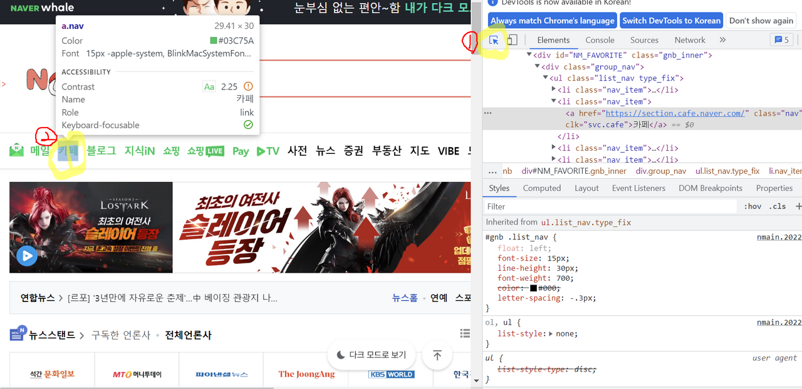Expand the list-style shorthand triangle
Screen dimensions: 802x389
click(551, 334)
